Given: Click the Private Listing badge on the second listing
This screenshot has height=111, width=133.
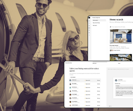Looking at the screenshot, I should (x=114, y=55).
